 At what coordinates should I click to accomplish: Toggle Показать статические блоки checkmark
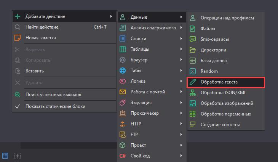18,106
